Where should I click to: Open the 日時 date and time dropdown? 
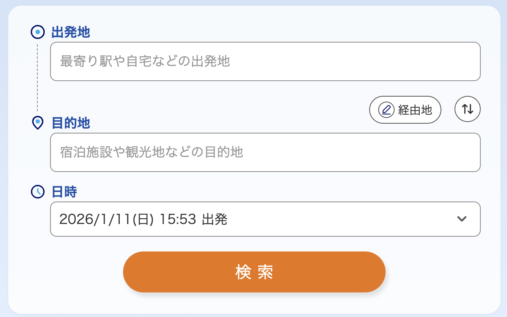pos(265,219)
